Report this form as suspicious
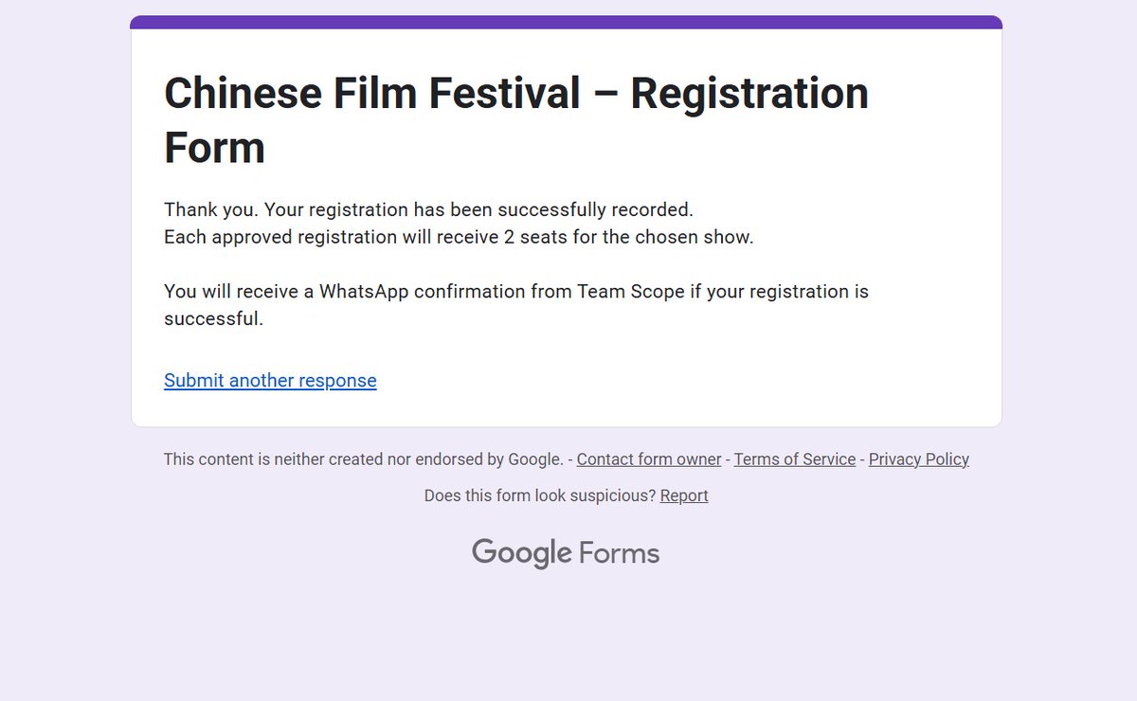 click(684, 495)
